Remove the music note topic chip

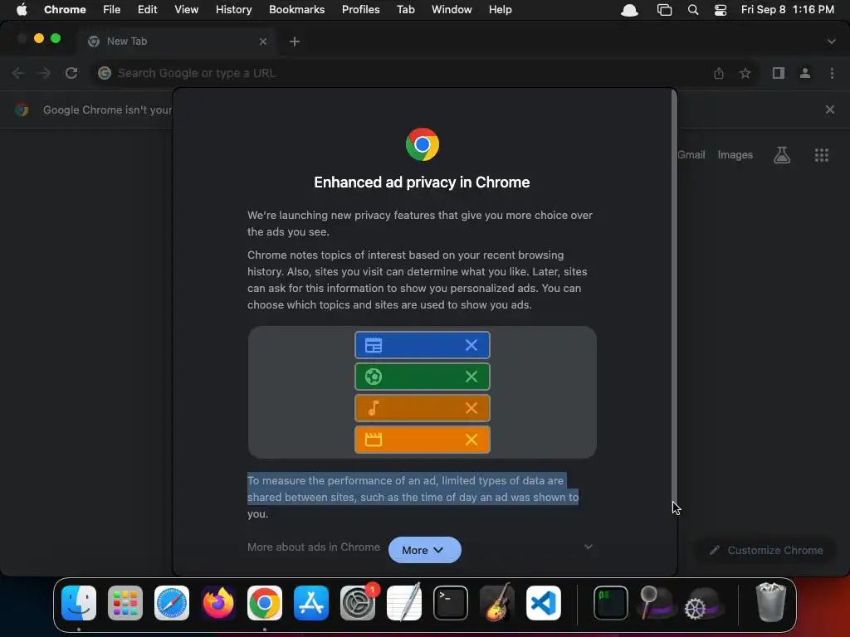(471, 408)
